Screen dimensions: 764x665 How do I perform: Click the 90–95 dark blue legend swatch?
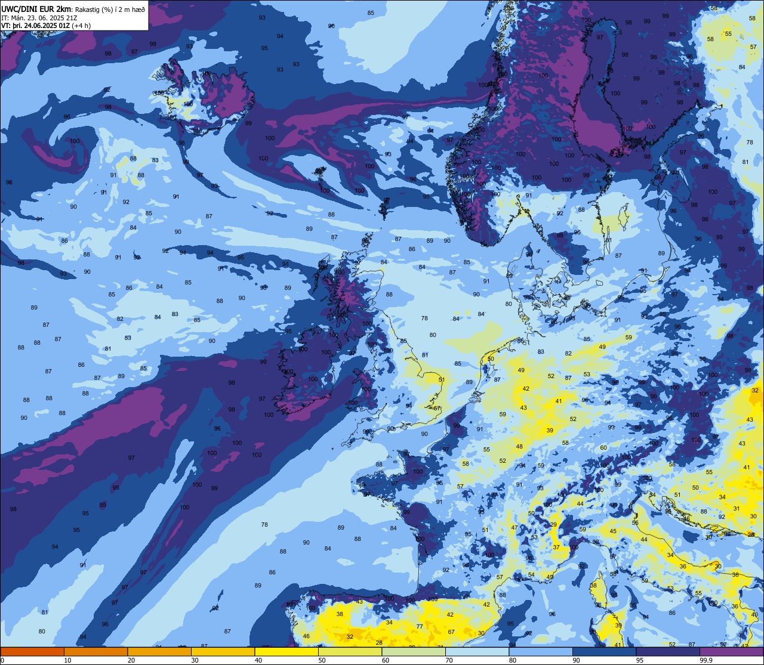pyautogui.click(x=604, y=651)
